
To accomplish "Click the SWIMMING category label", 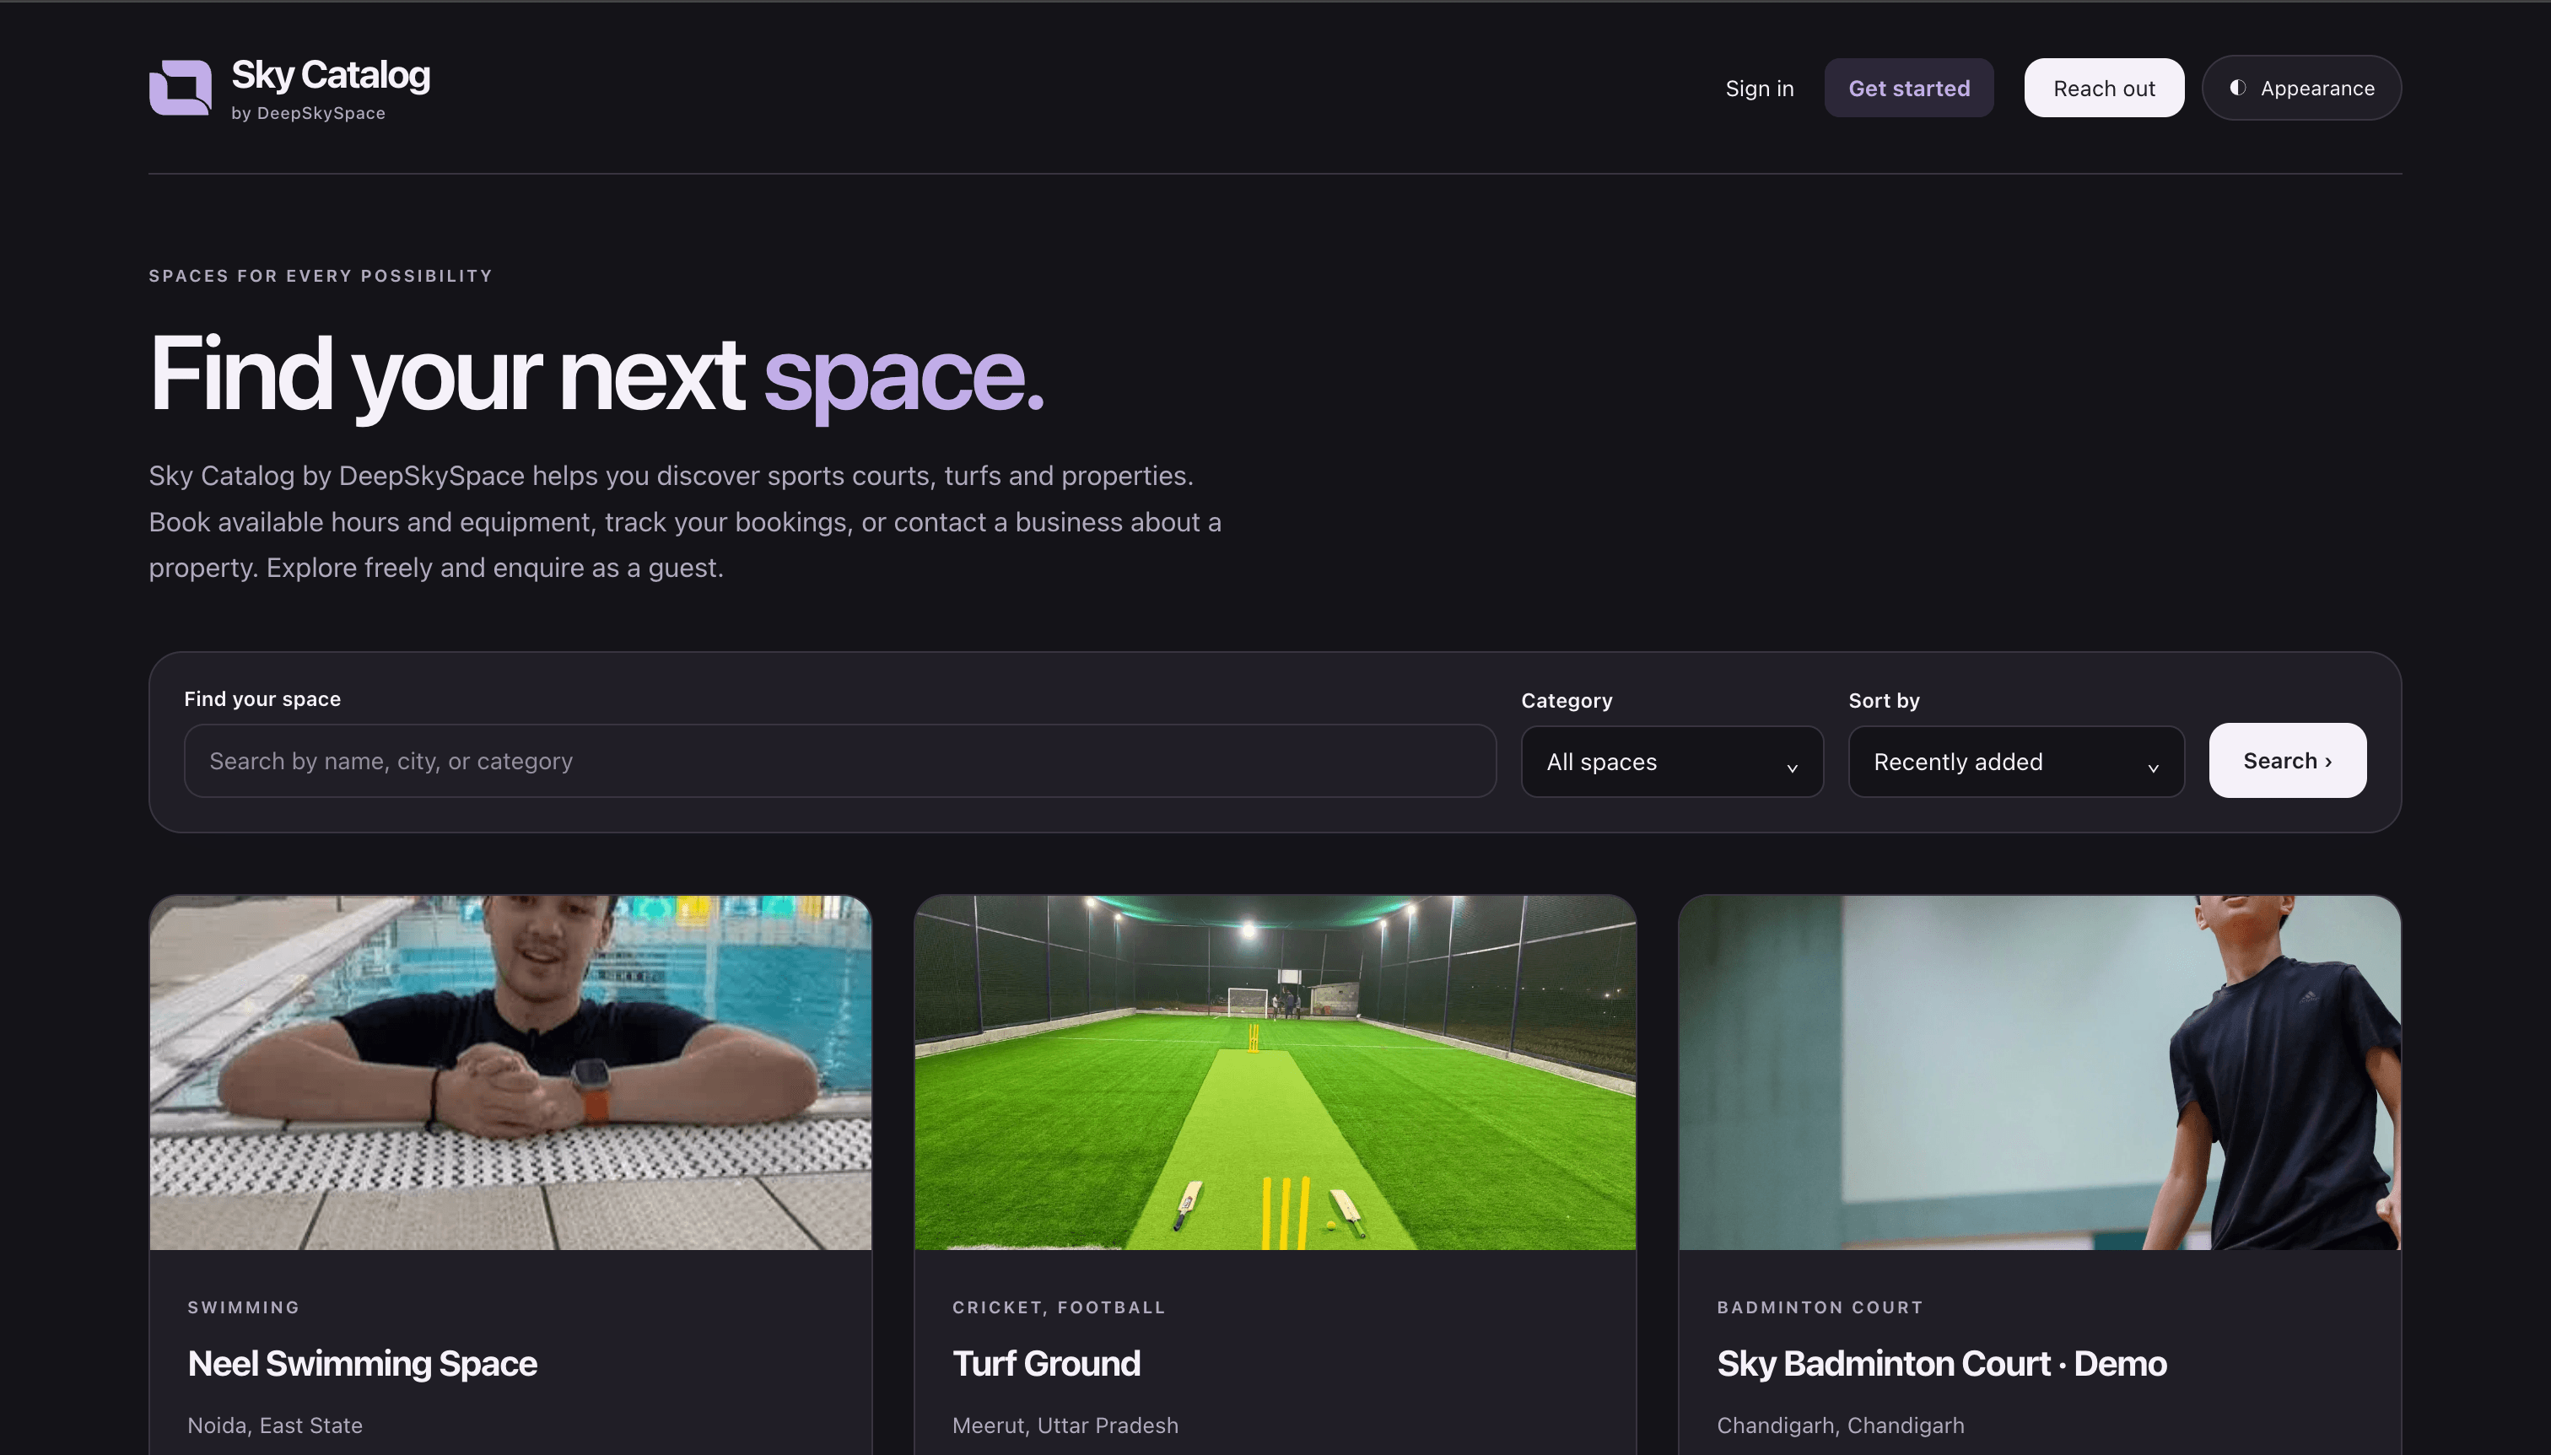I will click(244, 1307).
